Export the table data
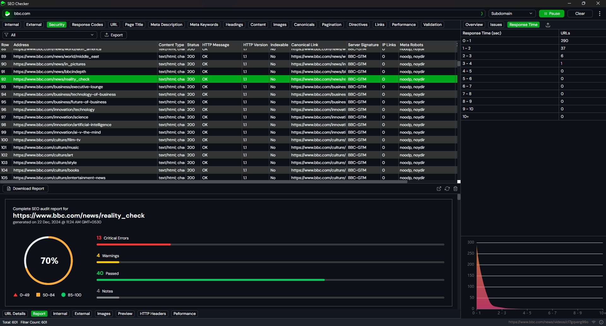This screenshot has width=606, height=326. (114, 35)
